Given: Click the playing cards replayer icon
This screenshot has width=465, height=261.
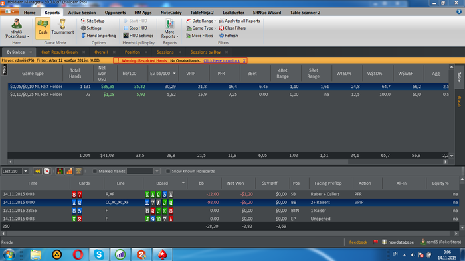Looking at the screenshot, I should coord(46,171).
